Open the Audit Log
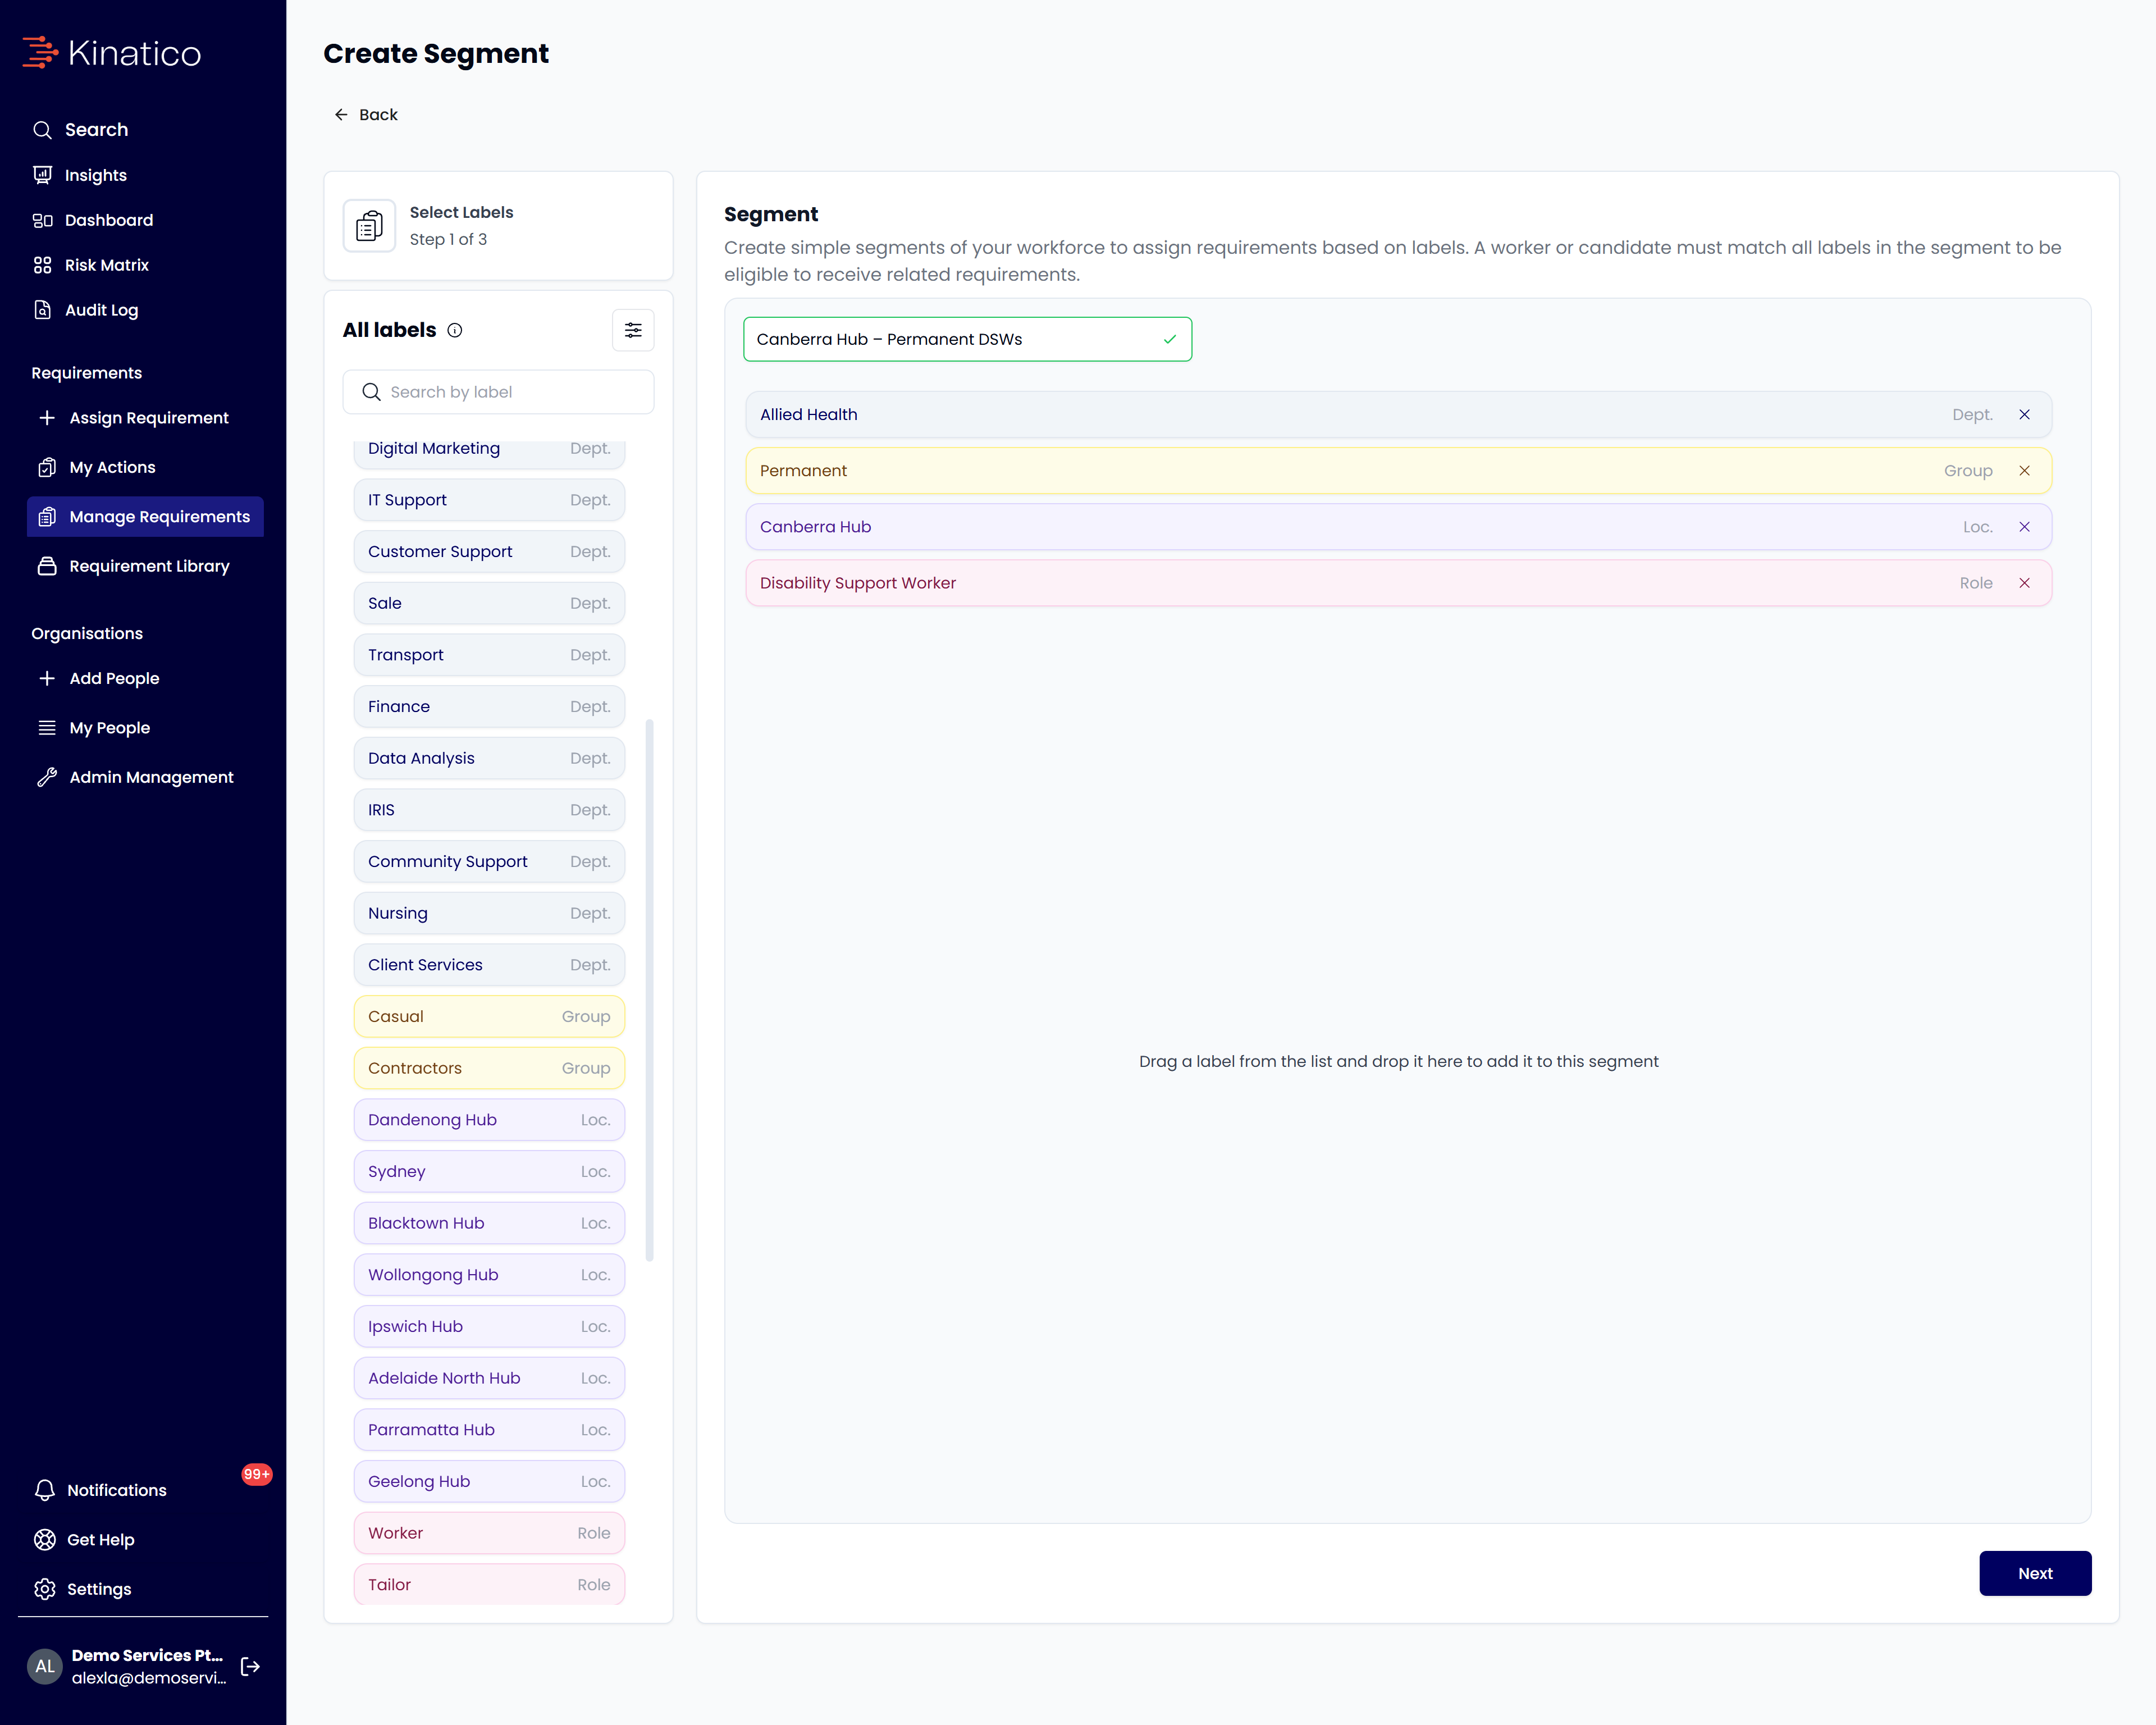This screenshot has height=1725, width=2156. point(86,310)
